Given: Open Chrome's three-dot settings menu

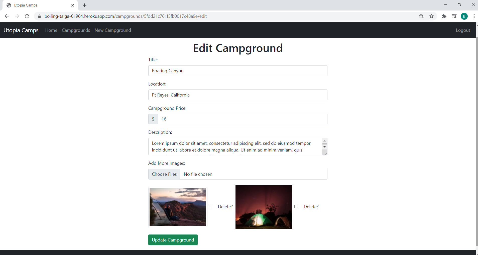Looking at the screenshot, I should tap(474, 16).
